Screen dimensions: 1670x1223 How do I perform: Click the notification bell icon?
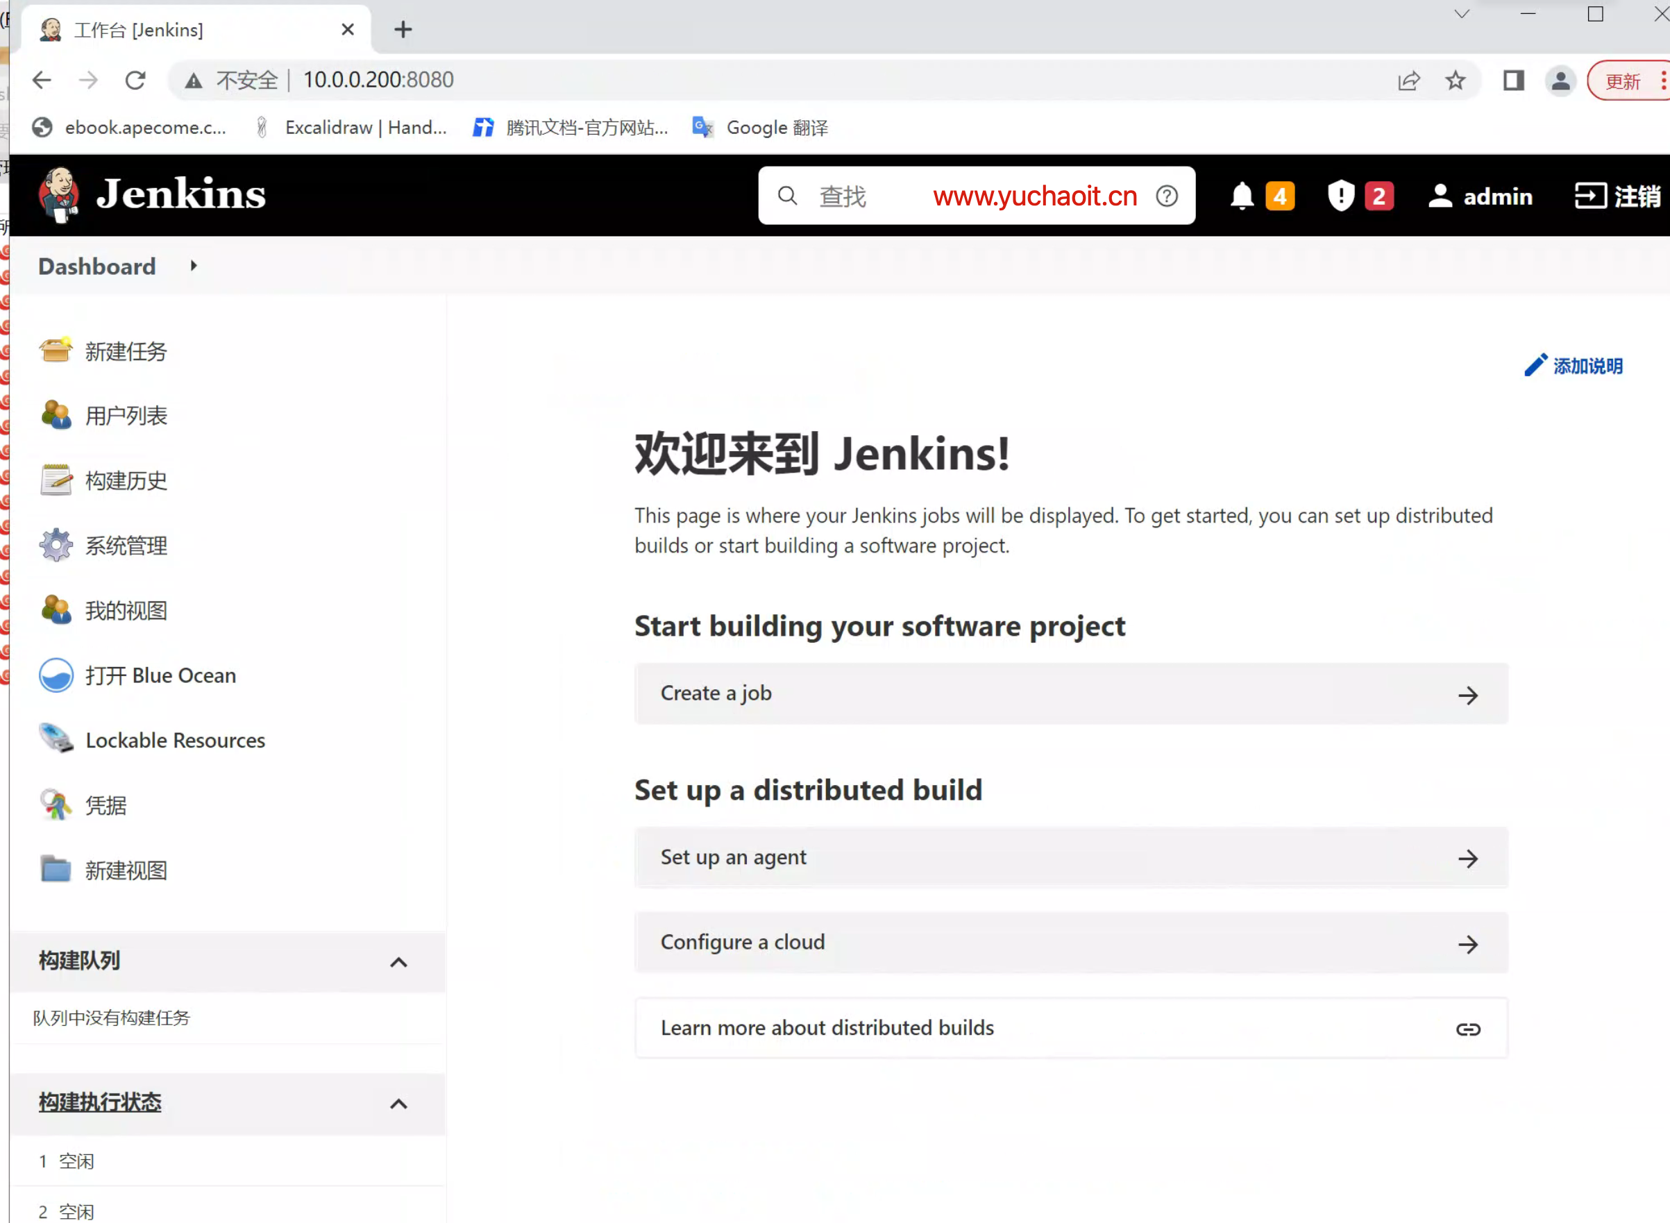1242,196
